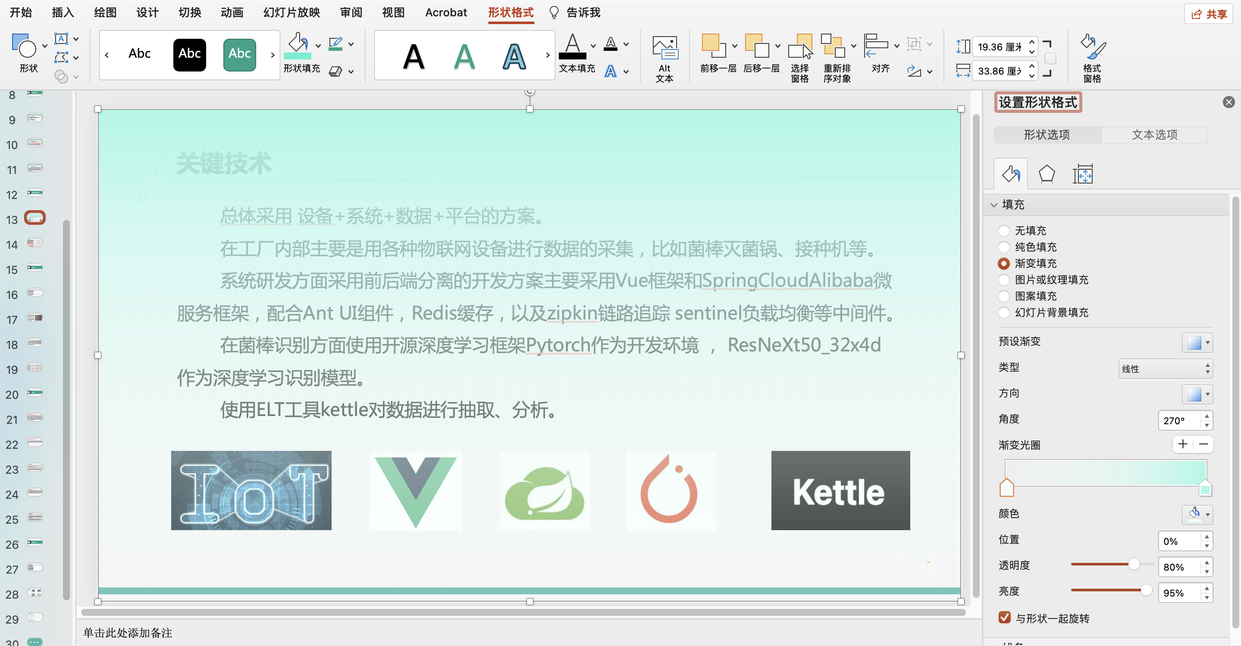Click the 亮度 brightness slider handle
1241x646 pixels.
[x=1146, y=590]
